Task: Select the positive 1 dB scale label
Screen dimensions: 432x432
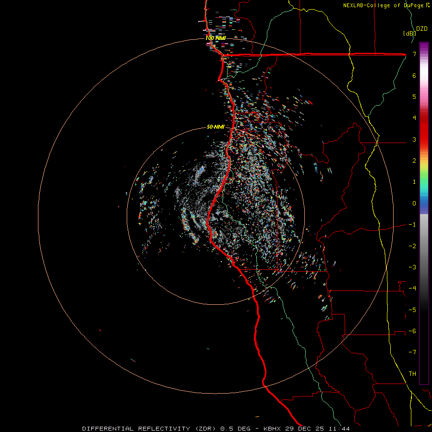Action: 414,182
